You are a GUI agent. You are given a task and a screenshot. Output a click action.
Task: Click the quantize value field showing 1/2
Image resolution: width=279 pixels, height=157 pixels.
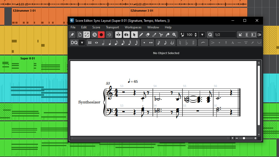click(224, 35)
